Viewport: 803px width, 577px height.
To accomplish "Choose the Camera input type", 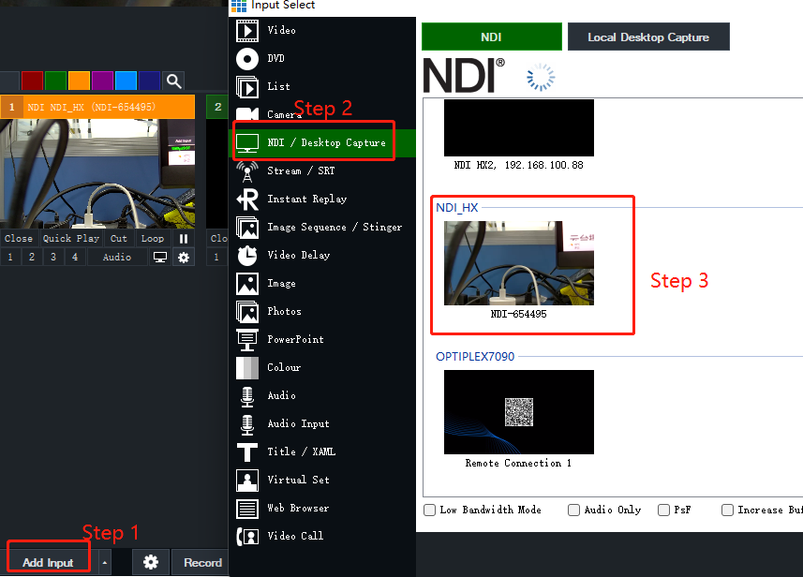I will click(284, 114).
